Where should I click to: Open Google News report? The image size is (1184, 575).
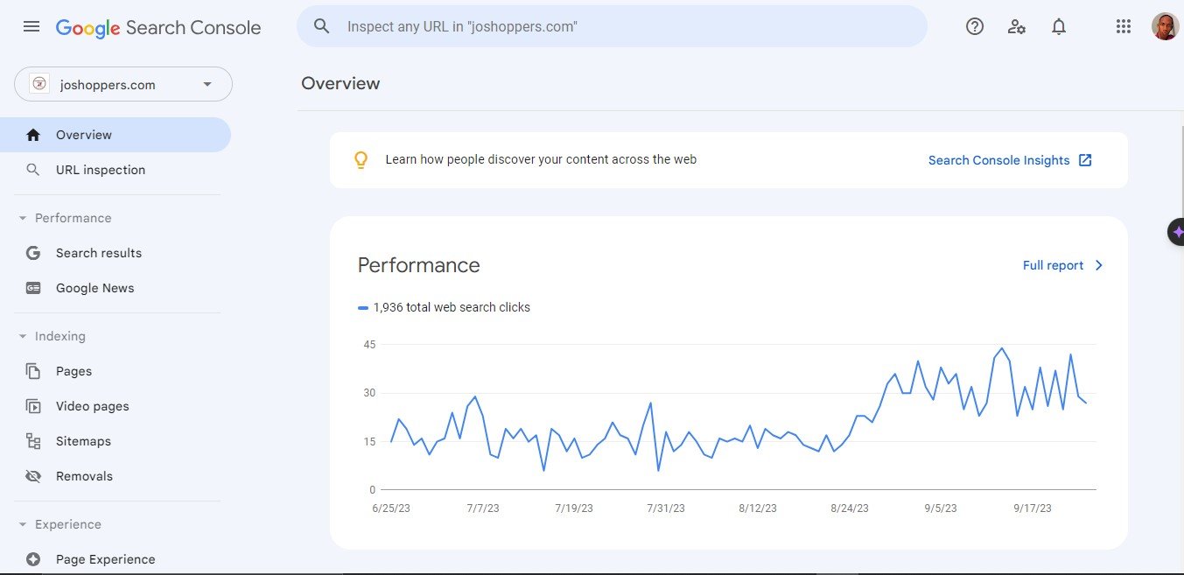tap(116, 288)
